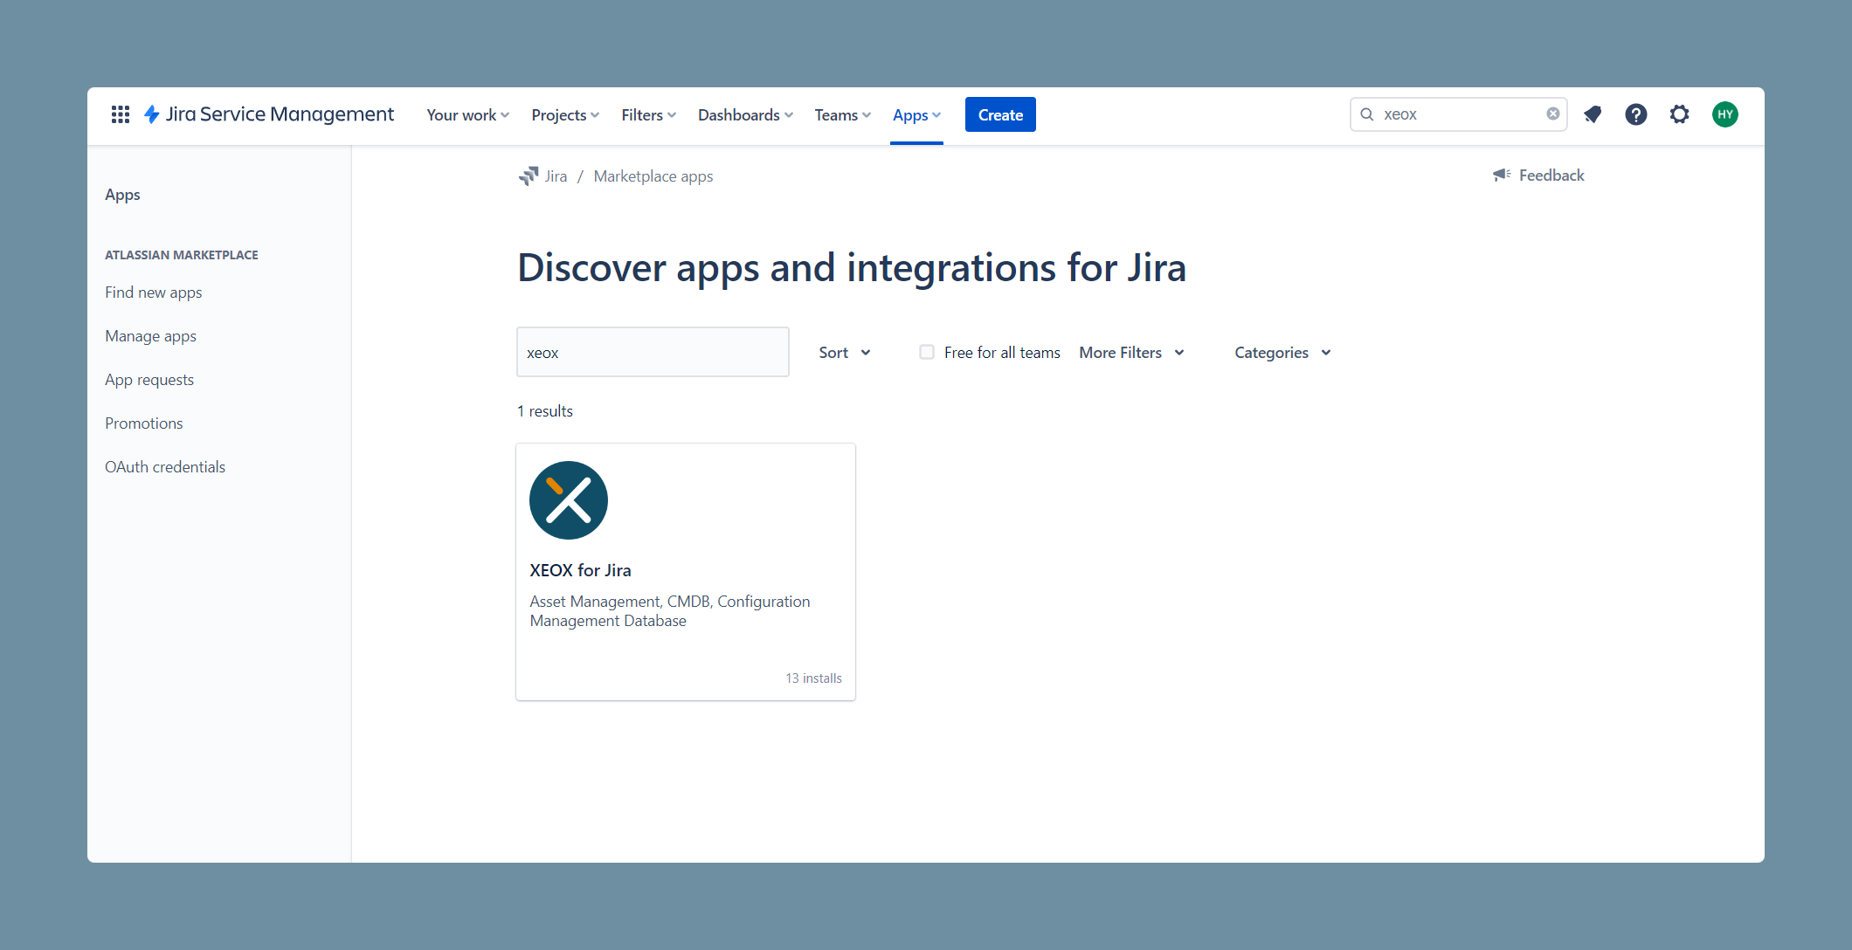This screenshot has height=950, width=1852.
Task: Open the notifications bell icon
Action: [x=1593, y=114]
